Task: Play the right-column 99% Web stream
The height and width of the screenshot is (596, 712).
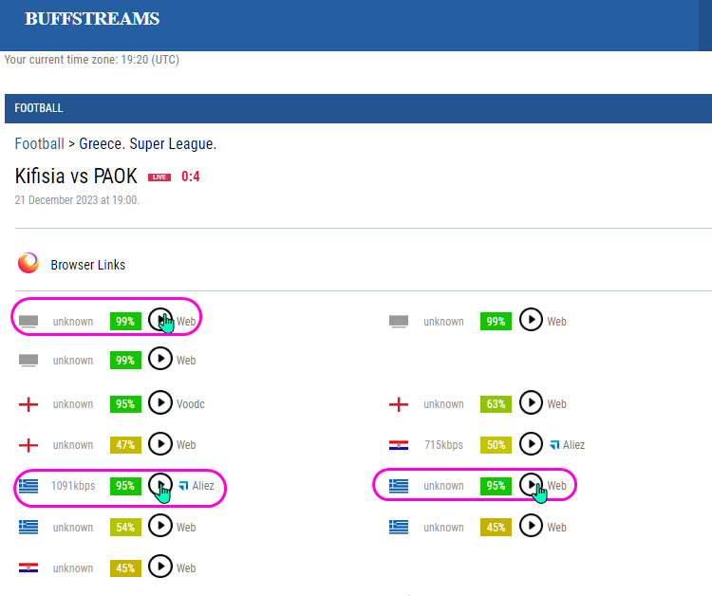Action: [x=531, y=320]
